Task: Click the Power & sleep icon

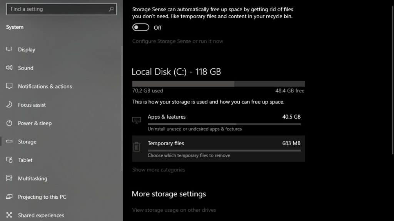Action: pos(9,123)
